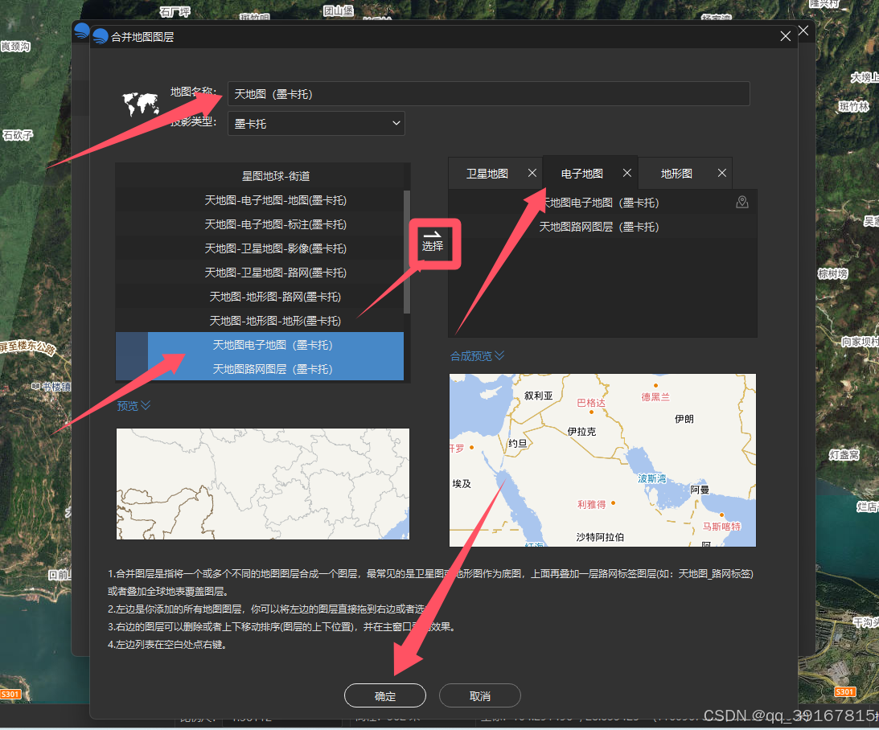The image size is (879, 730).
Task: Close the 电子地图 tab
Action: (x=626, y=173)
